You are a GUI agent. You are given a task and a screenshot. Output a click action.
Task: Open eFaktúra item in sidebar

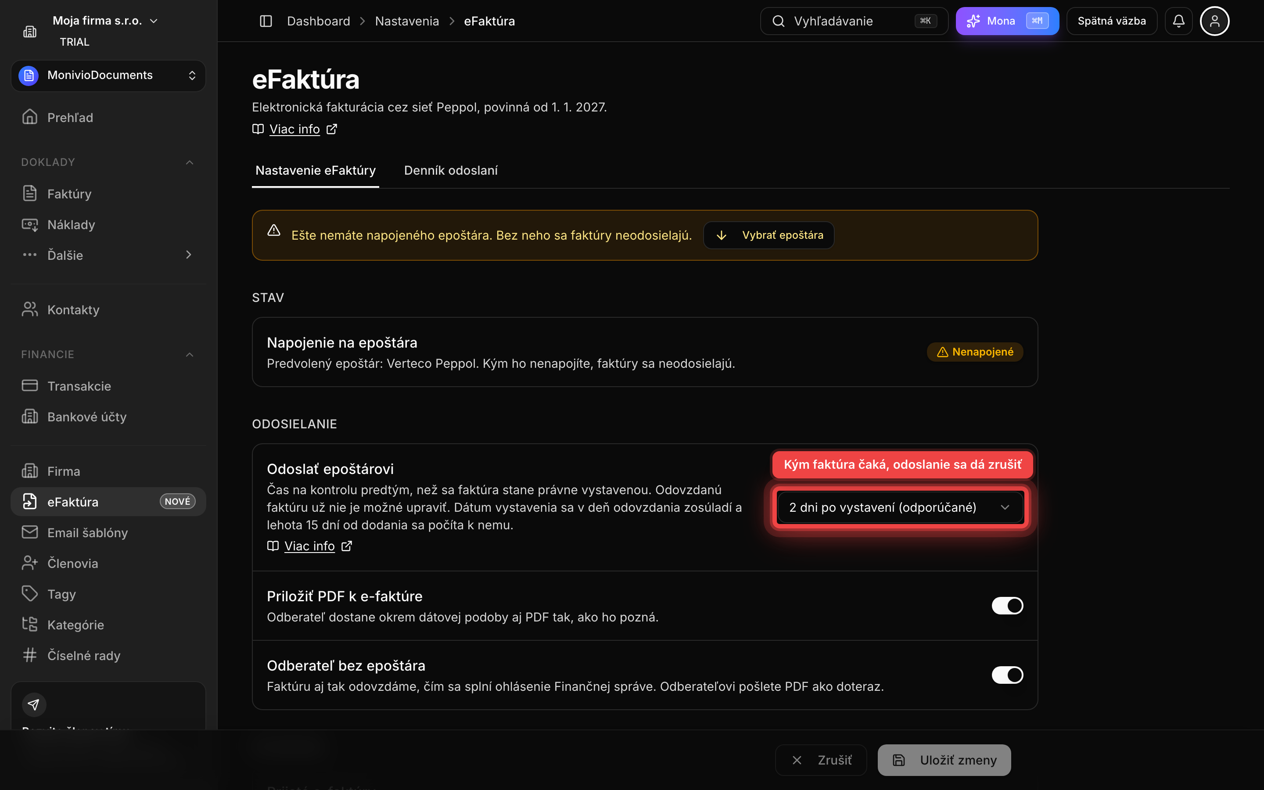click(108, 502)
